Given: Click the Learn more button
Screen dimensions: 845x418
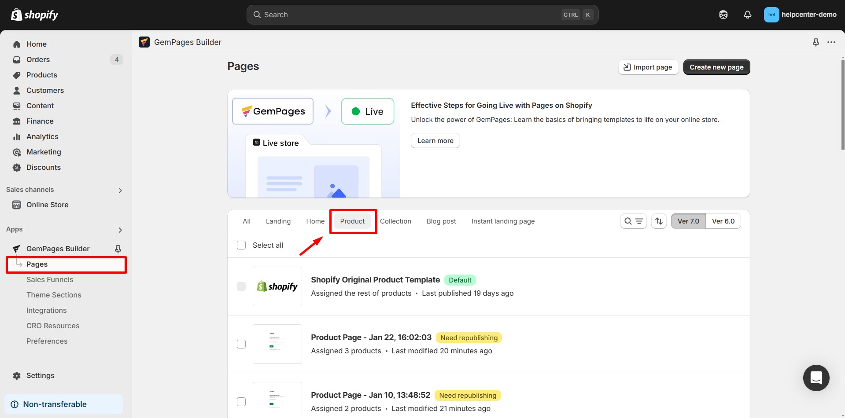Looking at the screenshot, I should click(435, 140).
